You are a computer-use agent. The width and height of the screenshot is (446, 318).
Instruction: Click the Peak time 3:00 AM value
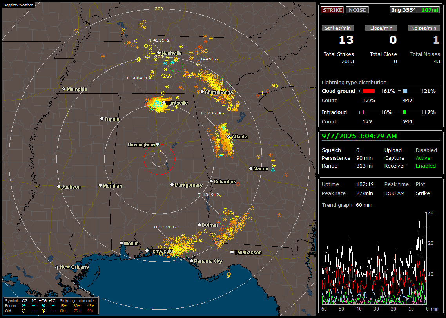tap(394, 193)
